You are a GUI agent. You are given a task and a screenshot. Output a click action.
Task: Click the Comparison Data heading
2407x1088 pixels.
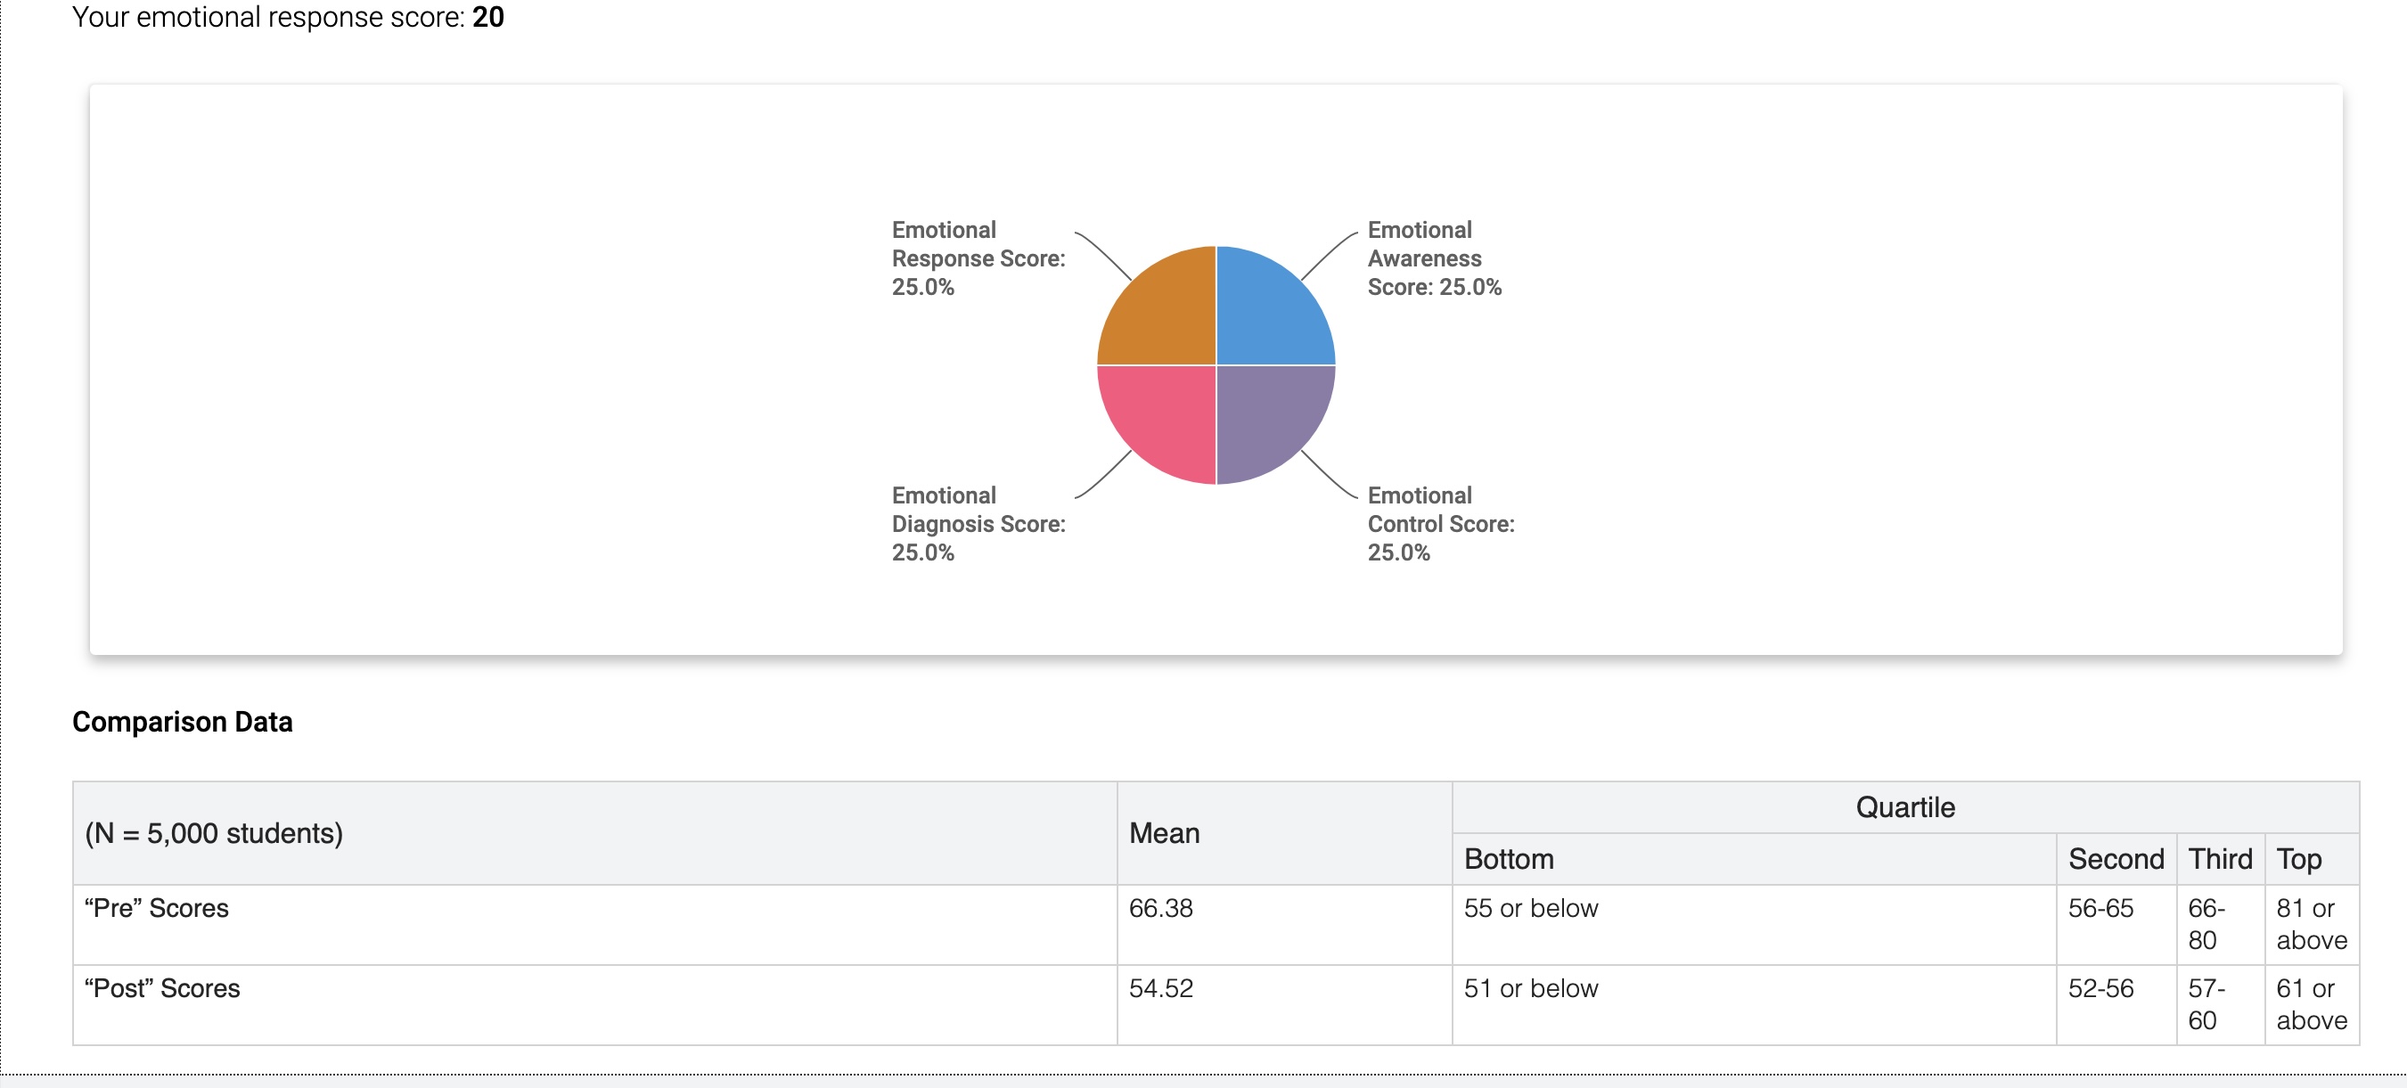(182, 722)
